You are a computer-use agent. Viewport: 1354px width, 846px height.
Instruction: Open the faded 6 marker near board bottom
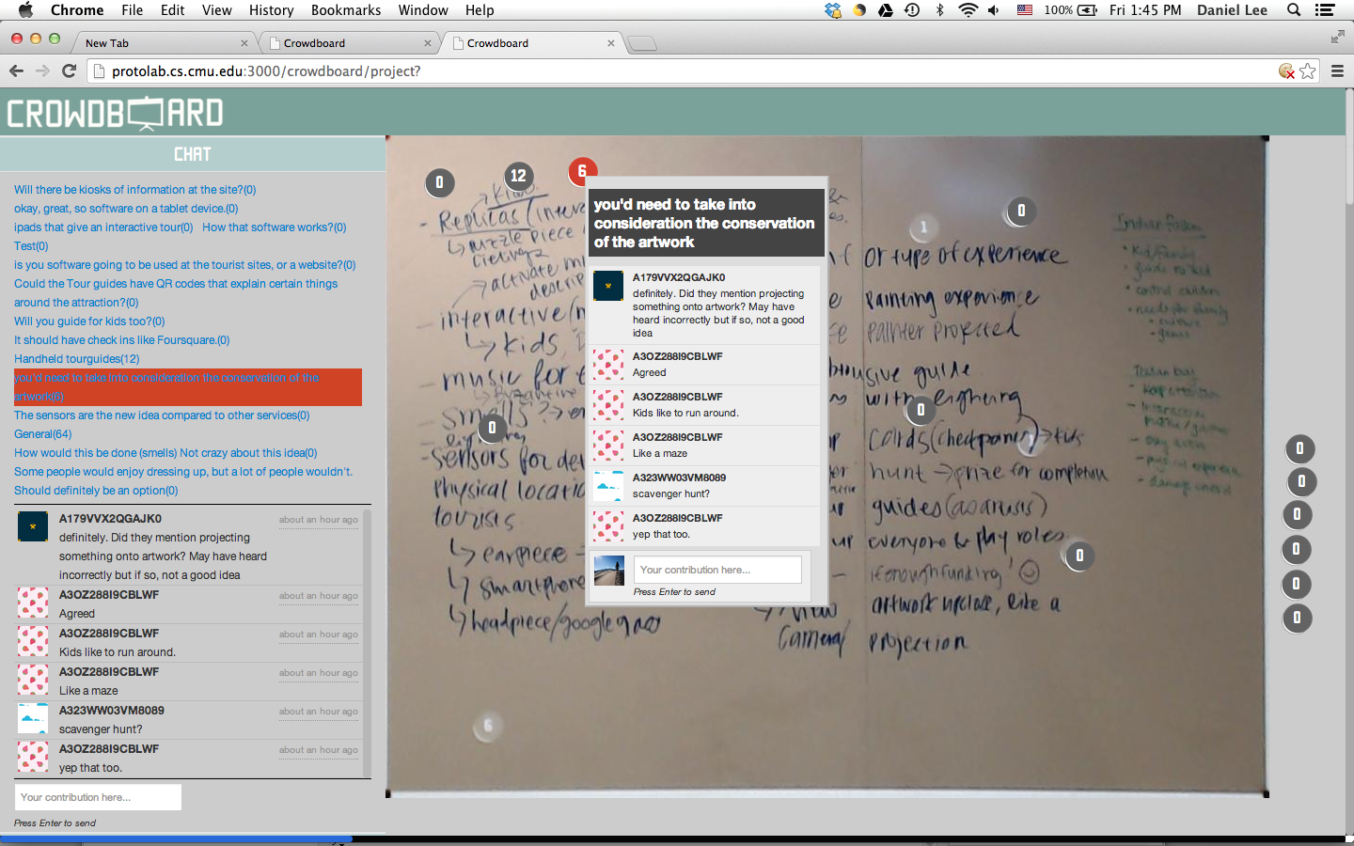tap(487, 725)
